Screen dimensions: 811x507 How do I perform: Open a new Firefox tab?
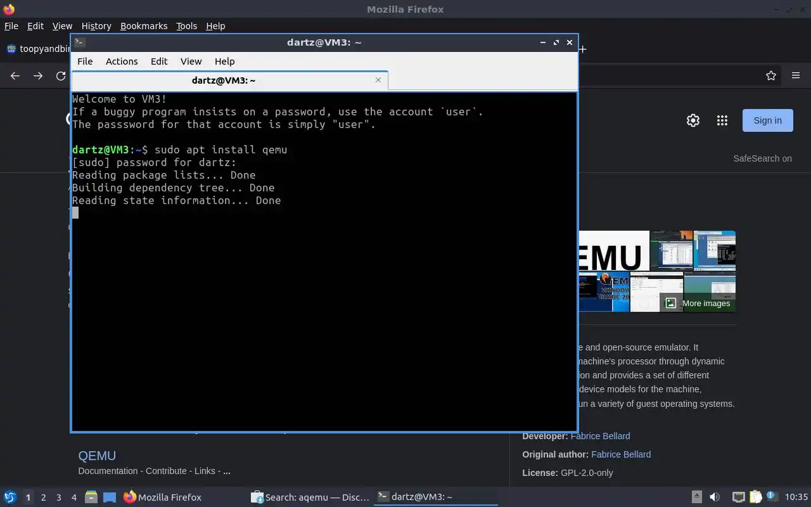(582, 49)
